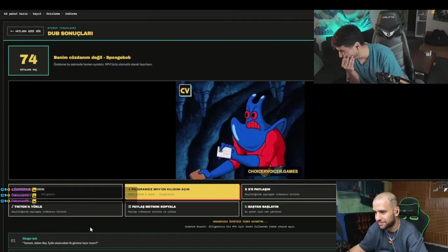Click the Spongebob dub video preview

240,130
